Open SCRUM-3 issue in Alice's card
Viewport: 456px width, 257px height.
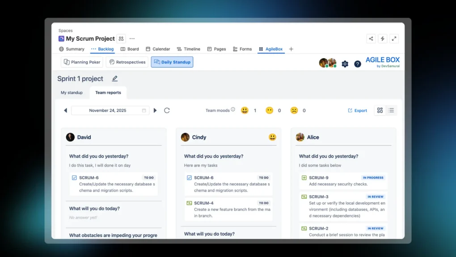click(x=318, y=197)
